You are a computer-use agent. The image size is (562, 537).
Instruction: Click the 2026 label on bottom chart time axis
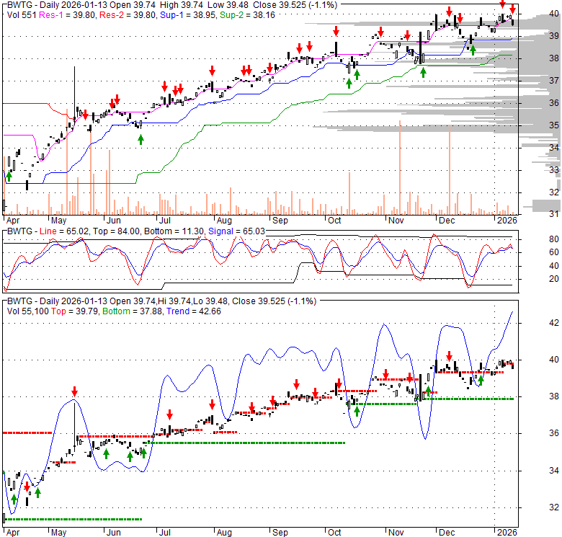click(x=504, y=531)
